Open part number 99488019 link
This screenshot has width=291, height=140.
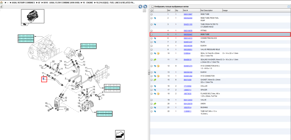[x=187, y=60]
